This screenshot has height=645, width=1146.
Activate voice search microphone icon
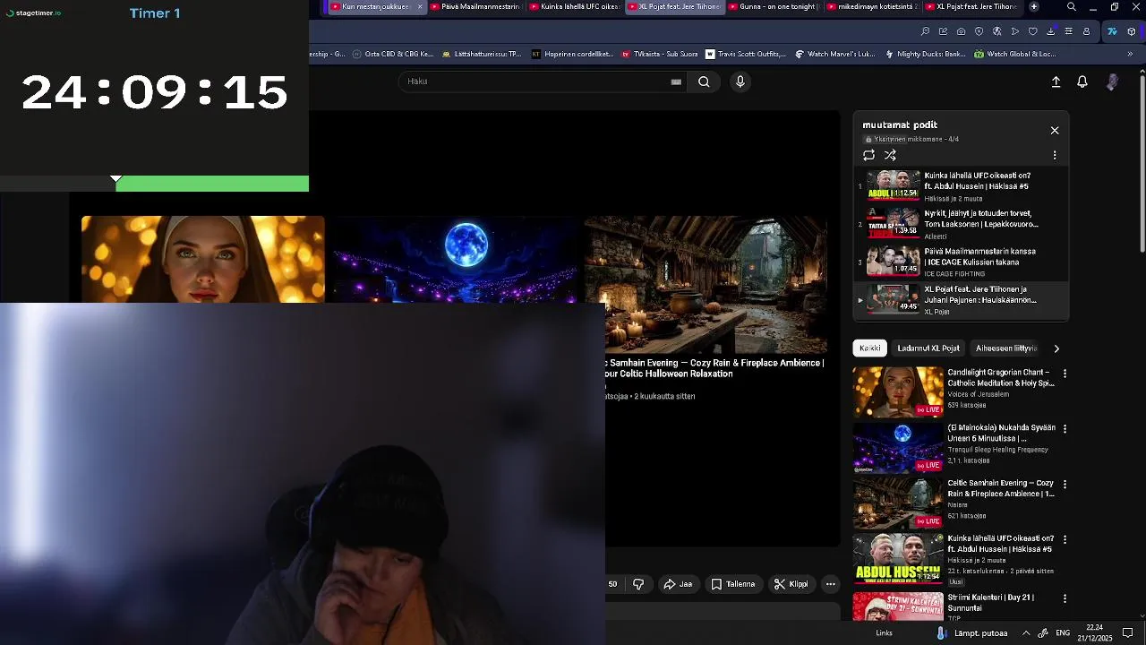[x=740, y=82]
